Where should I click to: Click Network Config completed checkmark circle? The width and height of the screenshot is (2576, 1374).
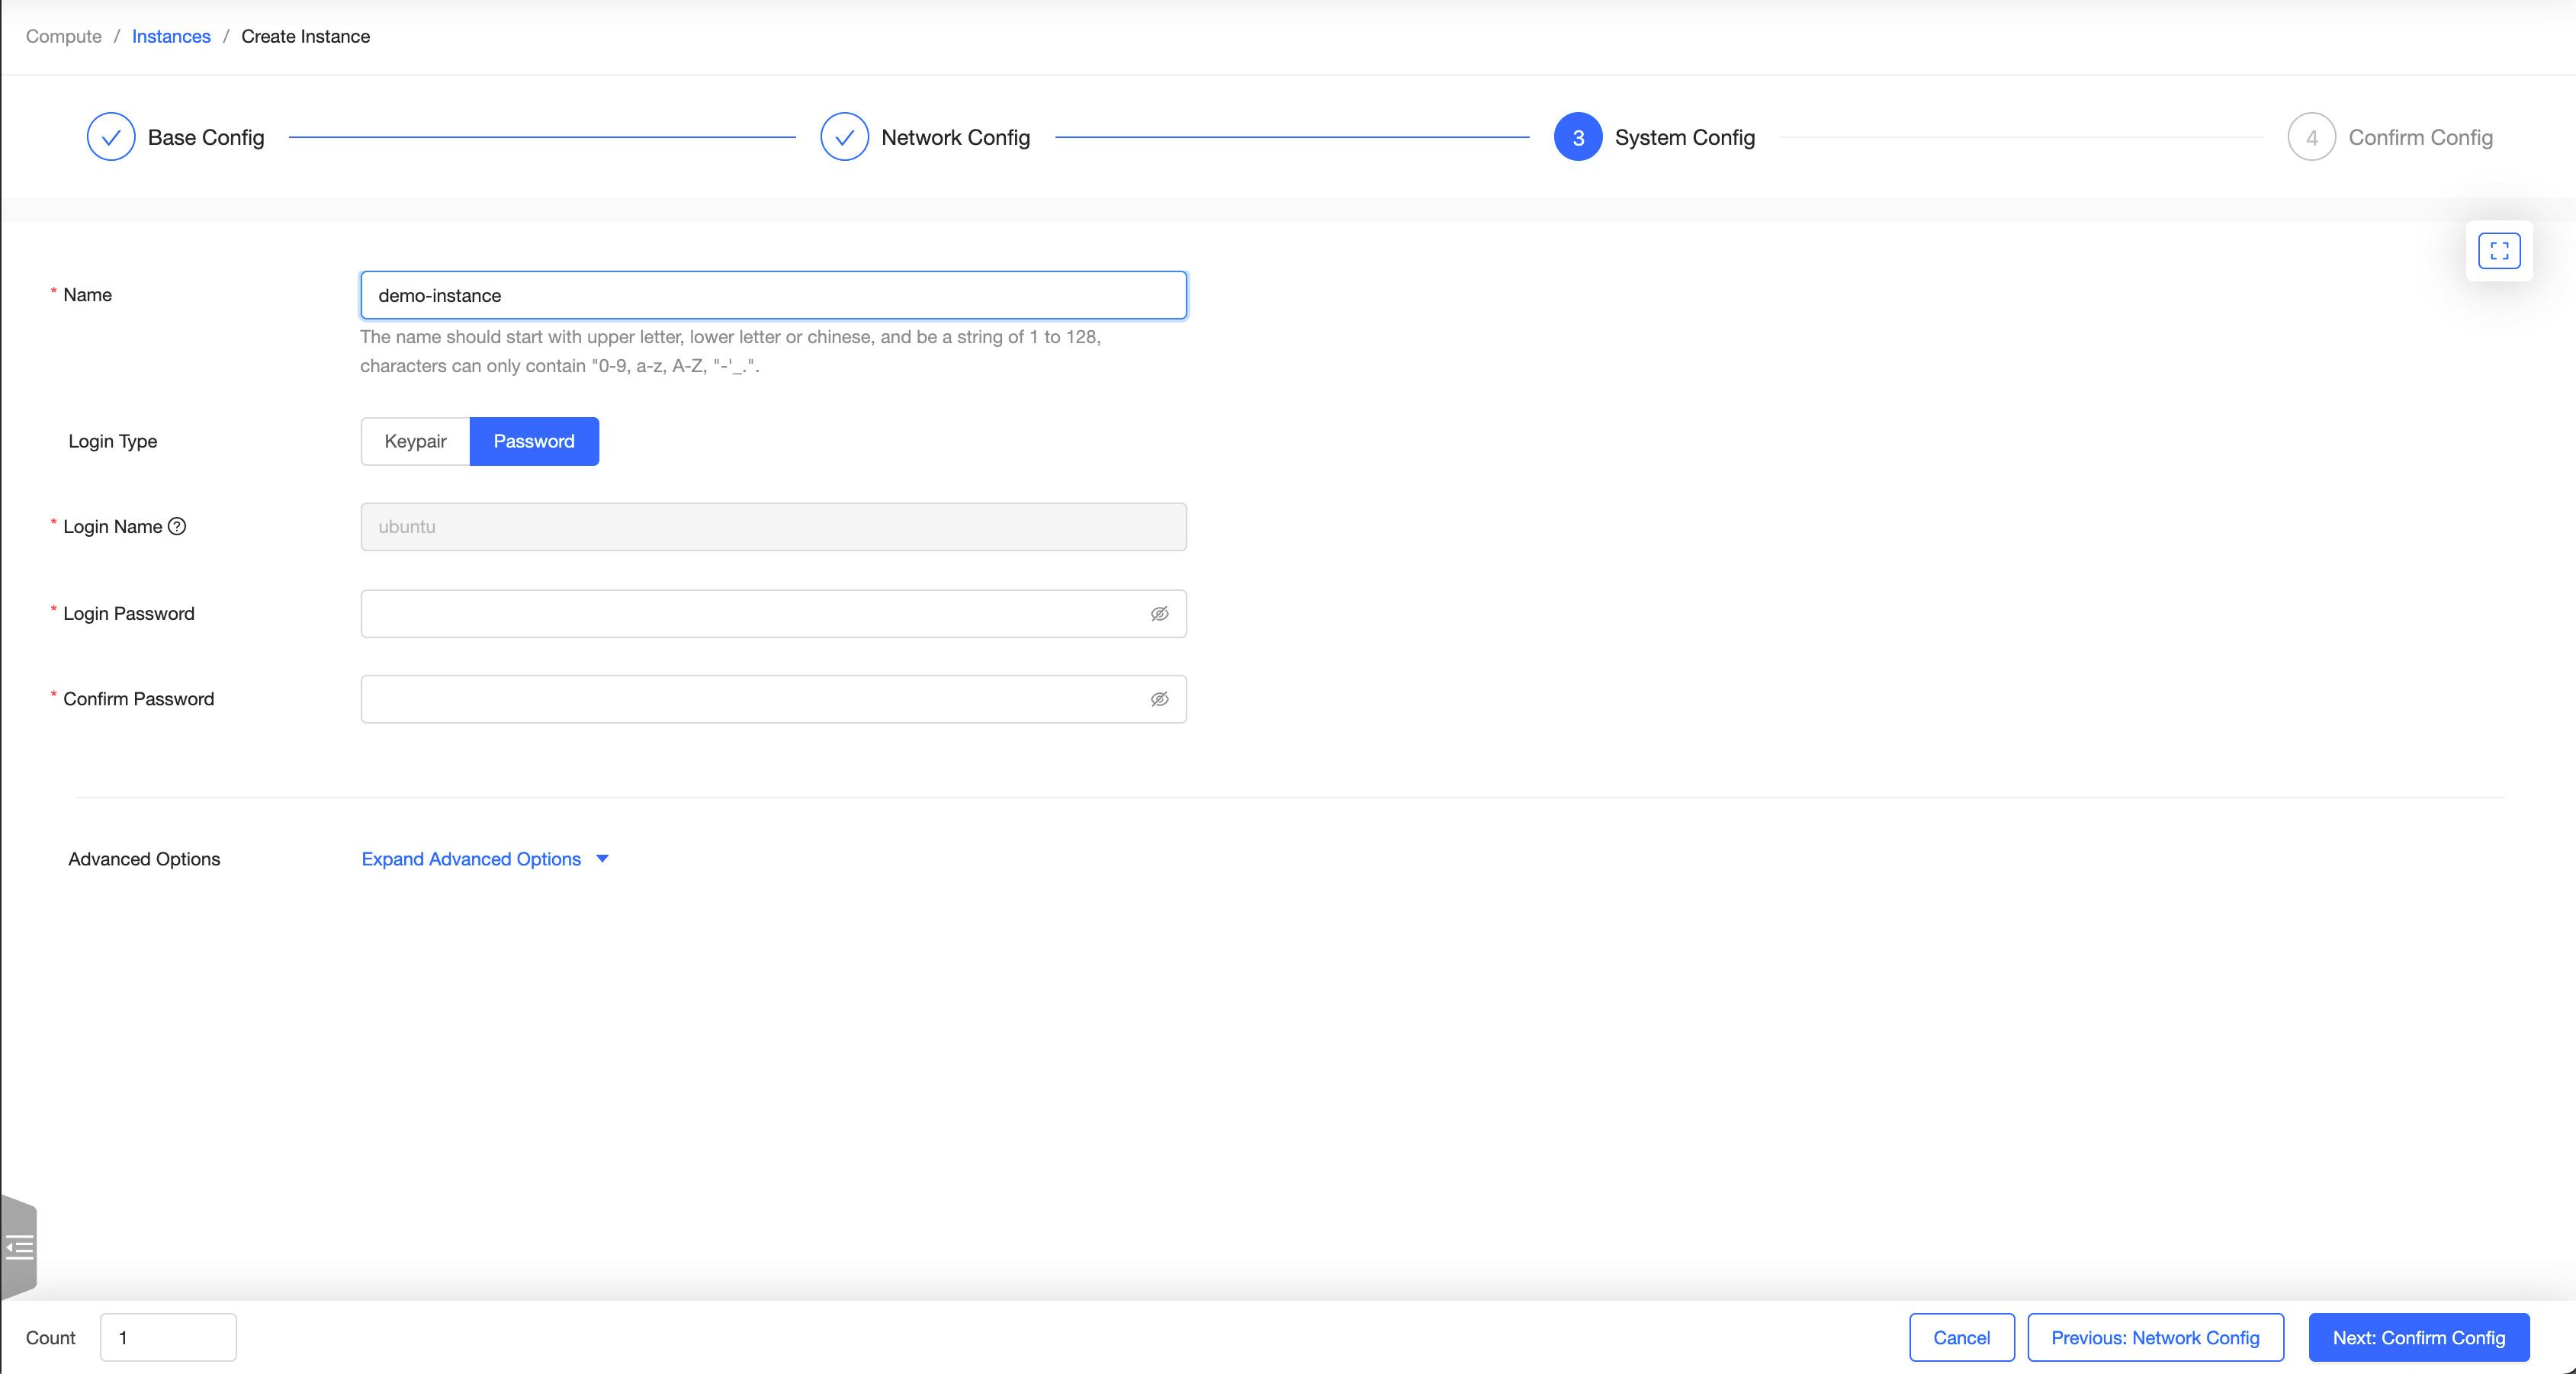[x=844, y=137]
